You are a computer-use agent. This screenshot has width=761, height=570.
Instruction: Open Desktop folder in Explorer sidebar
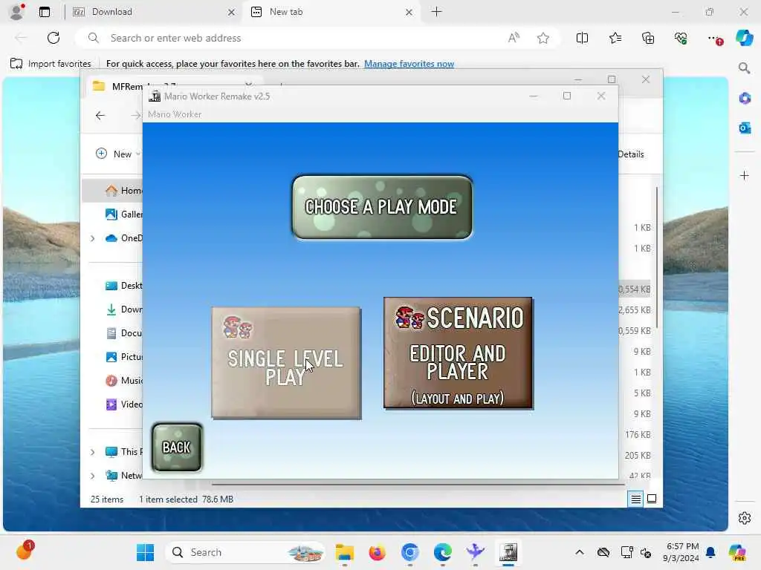click(x=124, y=286)
